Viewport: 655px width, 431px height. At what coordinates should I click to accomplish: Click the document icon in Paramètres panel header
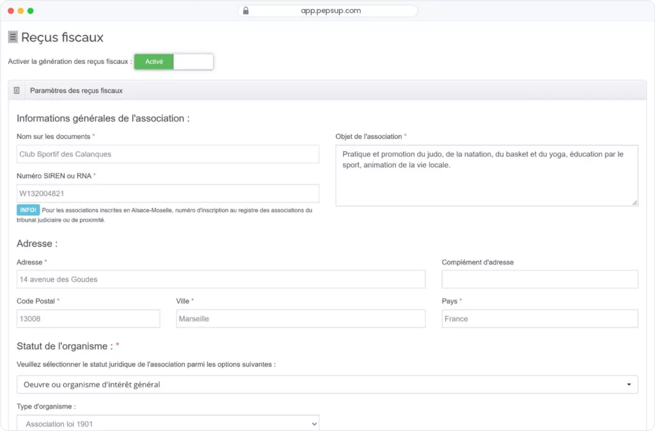click(x=17, y=90)
